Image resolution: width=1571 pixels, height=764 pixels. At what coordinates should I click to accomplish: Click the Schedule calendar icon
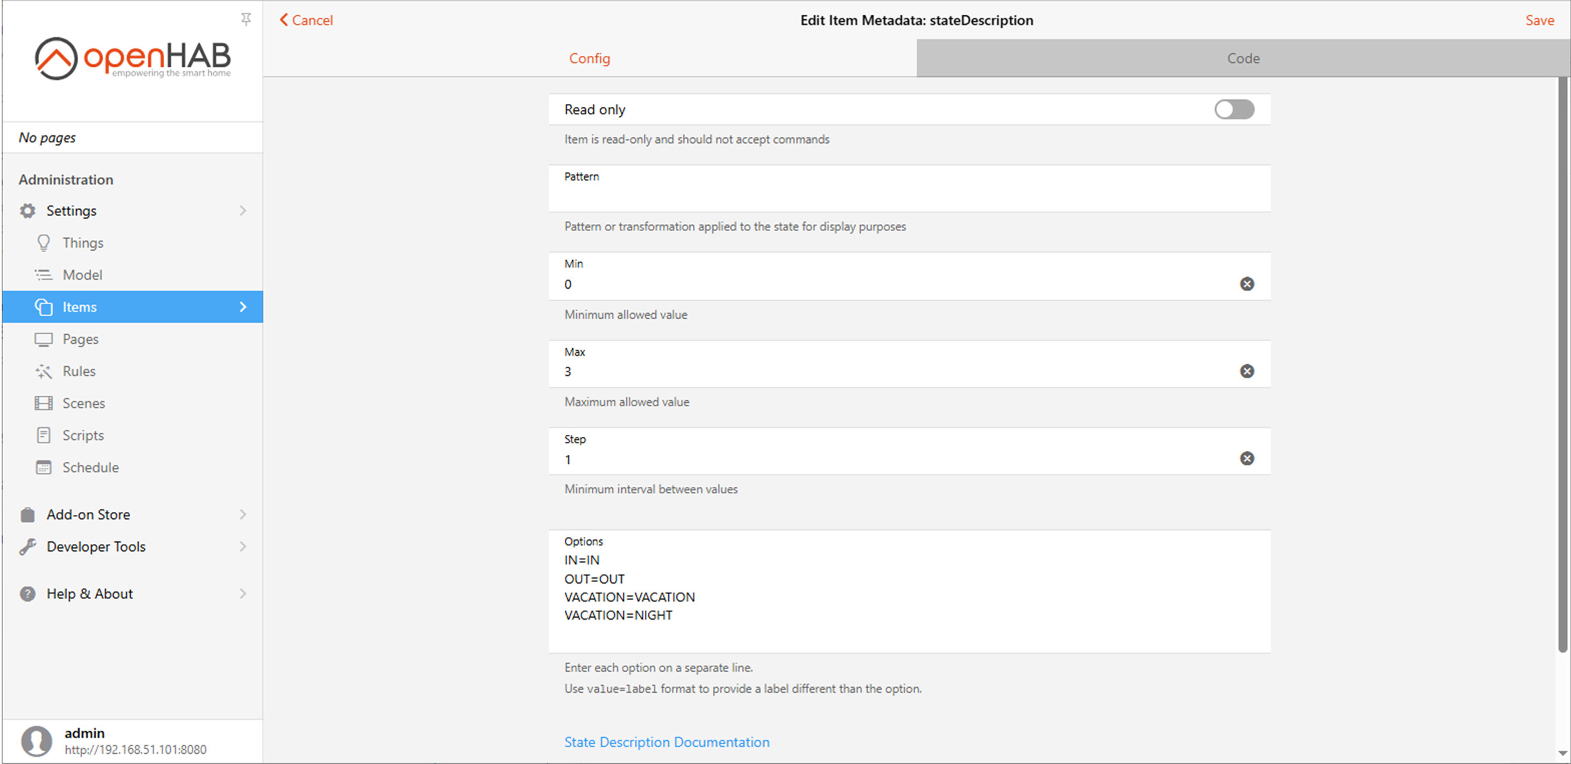click(44, 467)
